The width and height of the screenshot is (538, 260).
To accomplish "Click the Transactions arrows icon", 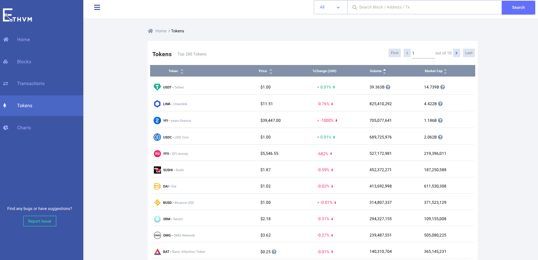I will point(6,83).
